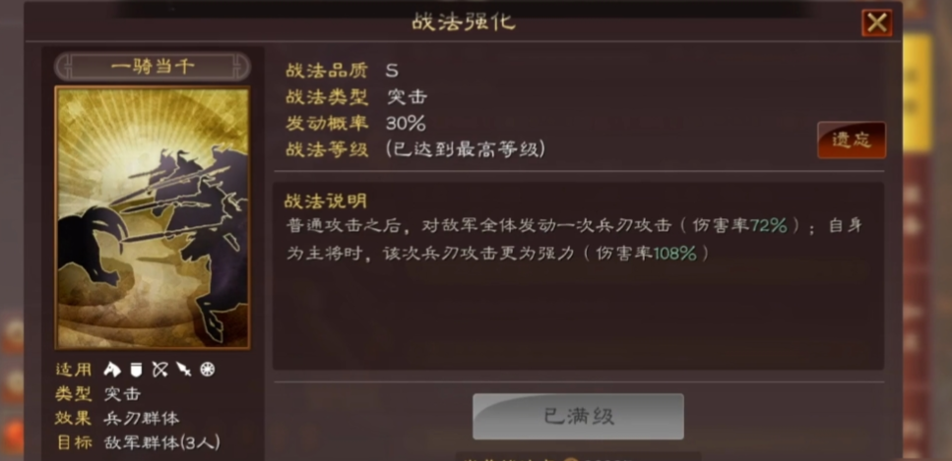952x461 pixels.
Task: Tap the green 108% damage rate
Action: tap(674, 254)
